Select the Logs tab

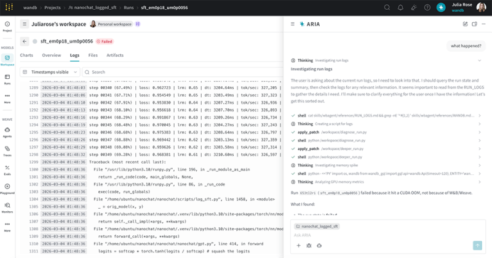pyautogui.click(x=74, y=55)
